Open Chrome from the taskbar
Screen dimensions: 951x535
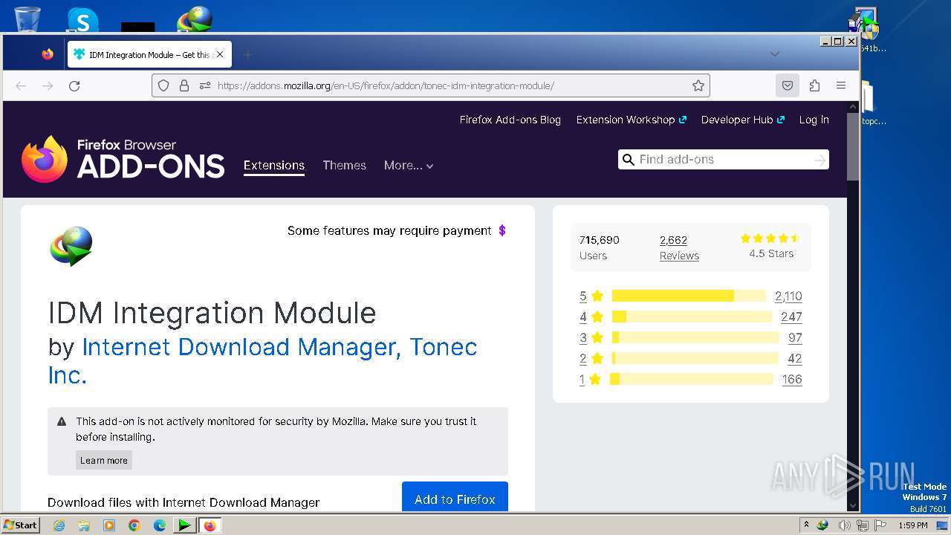tap(134, 525)
